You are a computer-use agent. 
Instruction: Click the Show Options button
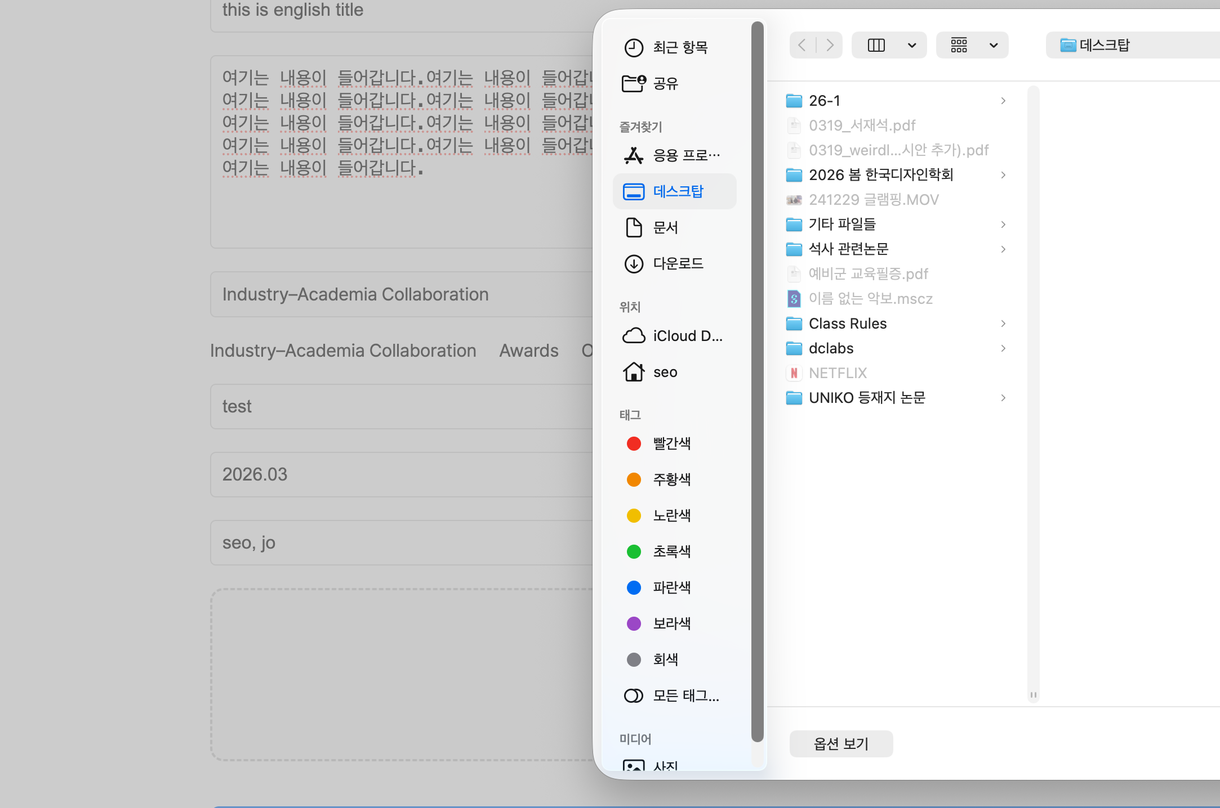click(841, 744)
